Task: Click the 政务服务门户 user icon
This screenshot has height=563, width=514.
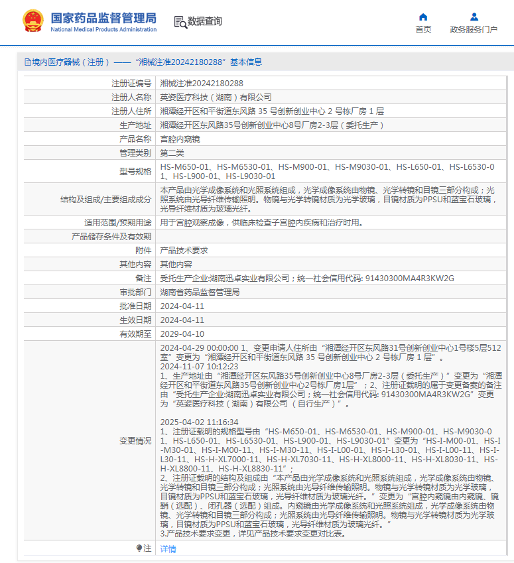Action: 474,17
